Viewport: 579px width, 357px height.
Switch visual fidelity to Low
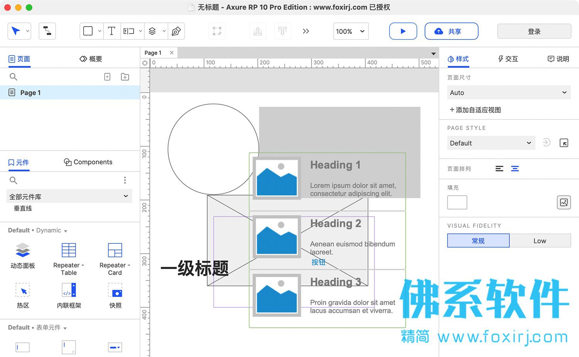point(540,241)
